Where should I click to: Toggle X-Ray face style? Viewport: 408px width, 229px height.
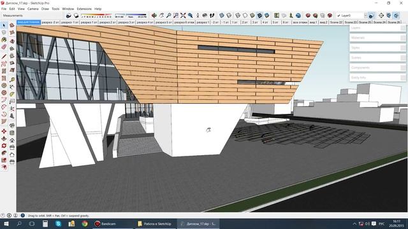coord(222,15)
